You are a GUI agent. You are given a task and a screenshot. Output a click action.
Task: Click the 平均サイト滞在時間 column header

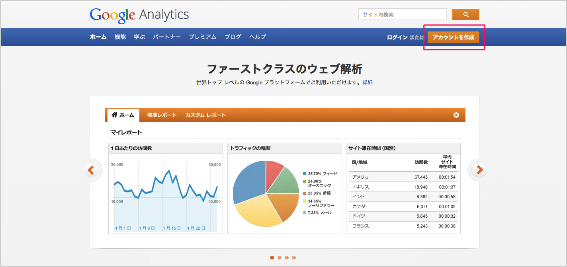click(447, 162)
